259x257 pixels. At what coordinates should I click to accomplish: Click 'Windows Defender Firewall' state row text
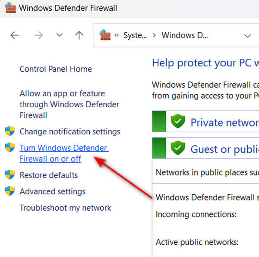pyautogui.click(x=207, y=197)
